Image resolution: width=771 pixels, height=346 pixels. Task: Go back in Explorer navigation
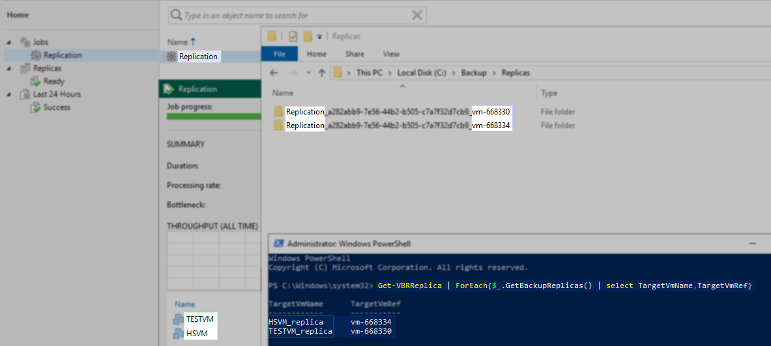[274, 73]
